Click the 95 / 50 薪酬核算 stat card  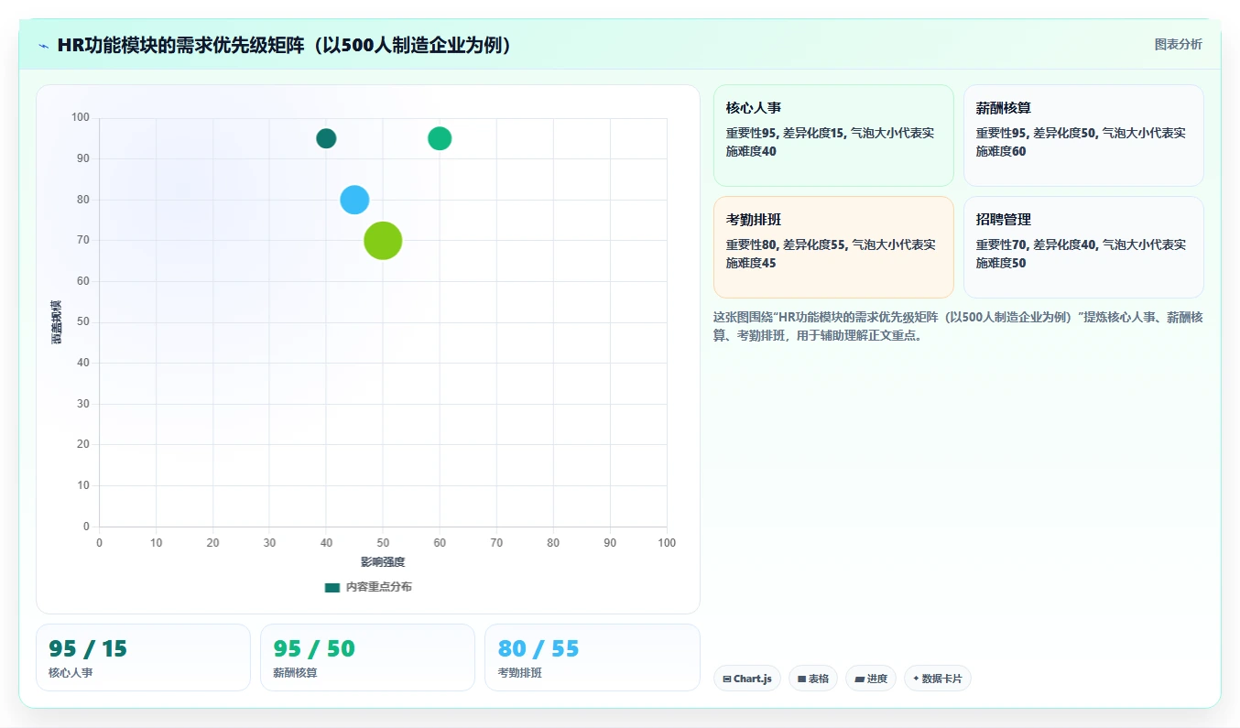pos(367,657)
